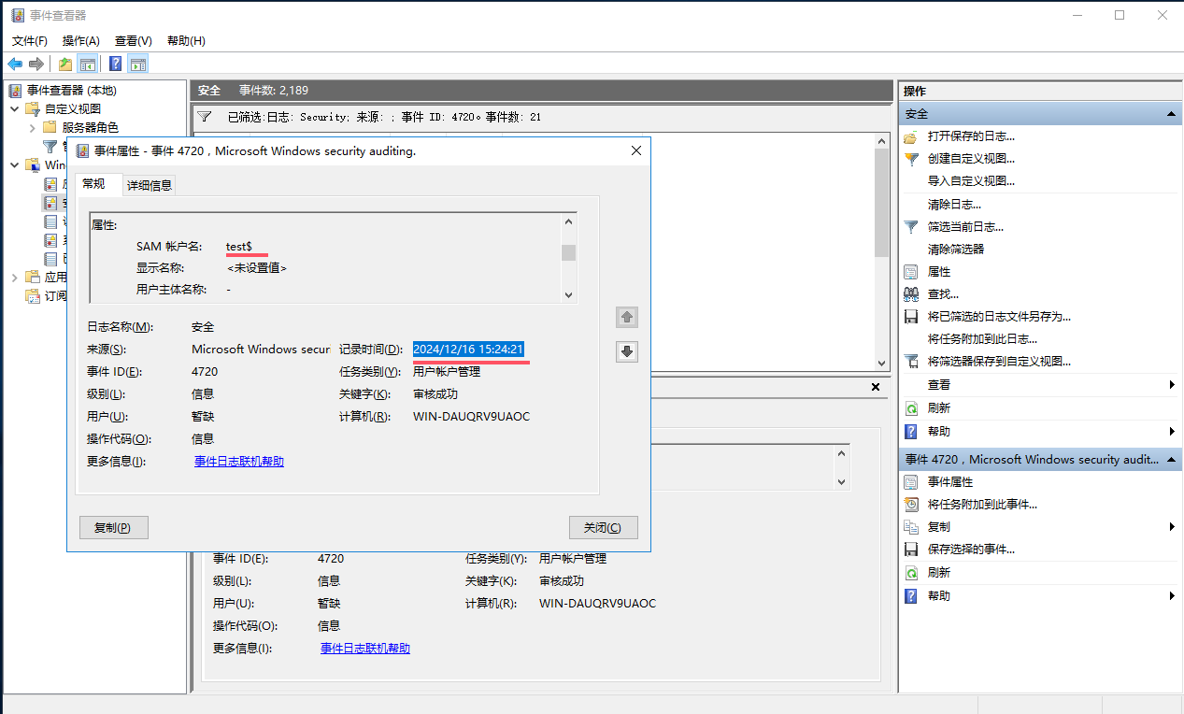1184x714 pixels.
Task: Show the previous event with the up arrow
Action: pyautogui.click(x=627, y=317)
